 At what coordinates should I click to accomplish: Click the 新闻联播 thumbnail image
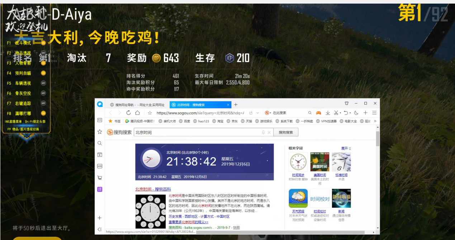tap(341, 198)
